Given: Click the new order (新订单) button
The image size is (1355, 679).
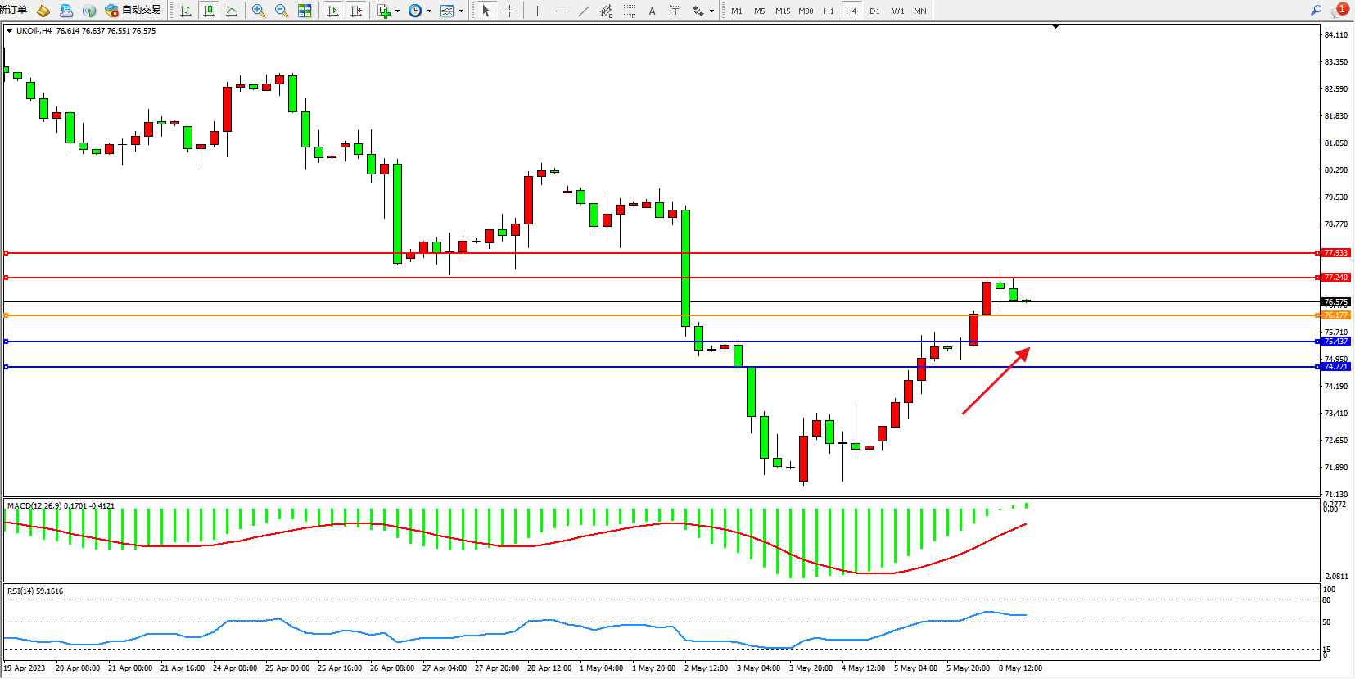Looking at the screenshot, I should [13, 11].
